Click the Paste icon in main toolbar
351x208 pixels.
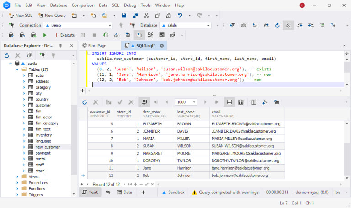click(x=169, y=16)
